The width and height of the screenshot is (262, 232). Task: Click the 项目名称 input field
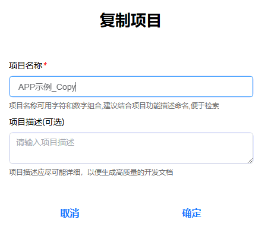coord(131,86)
